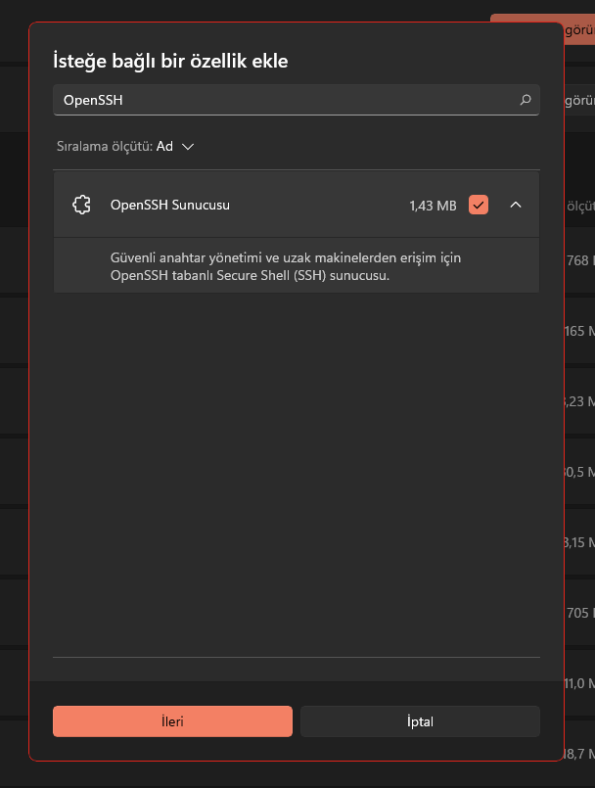
Task: Click the arrow beside the Ad sort option
Action: click(x=188, y=146)
